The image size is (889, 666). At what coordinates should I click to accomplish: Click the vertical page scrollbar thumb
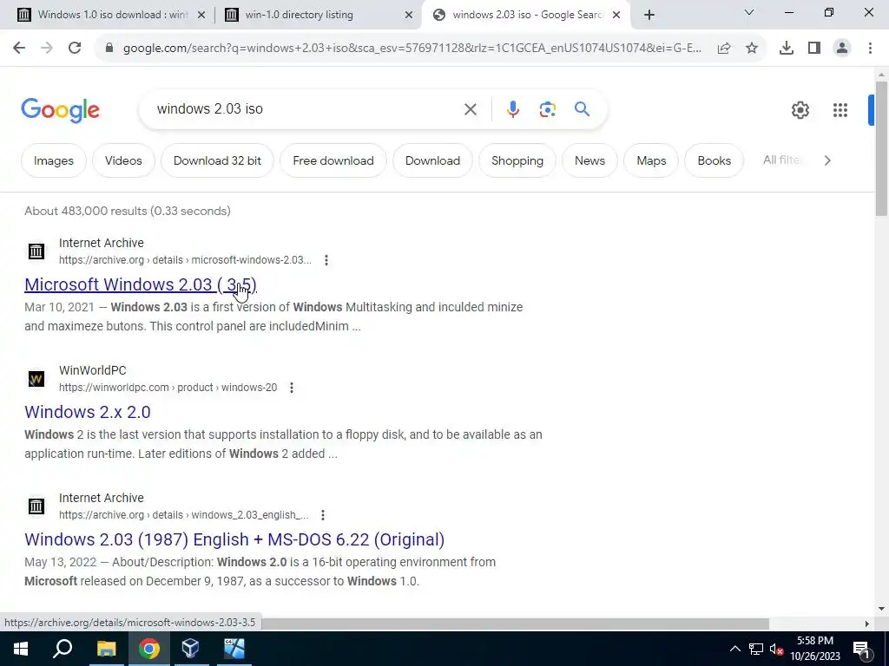coord(880,148)
